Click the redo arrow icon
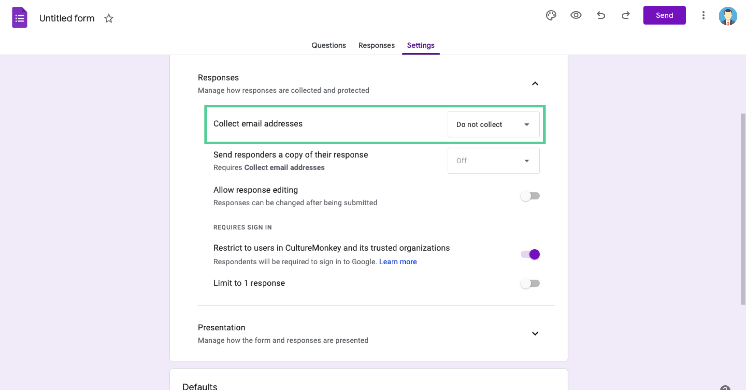Image resolution: width=746 pixels, height=390 pixels. pos(626,15)
